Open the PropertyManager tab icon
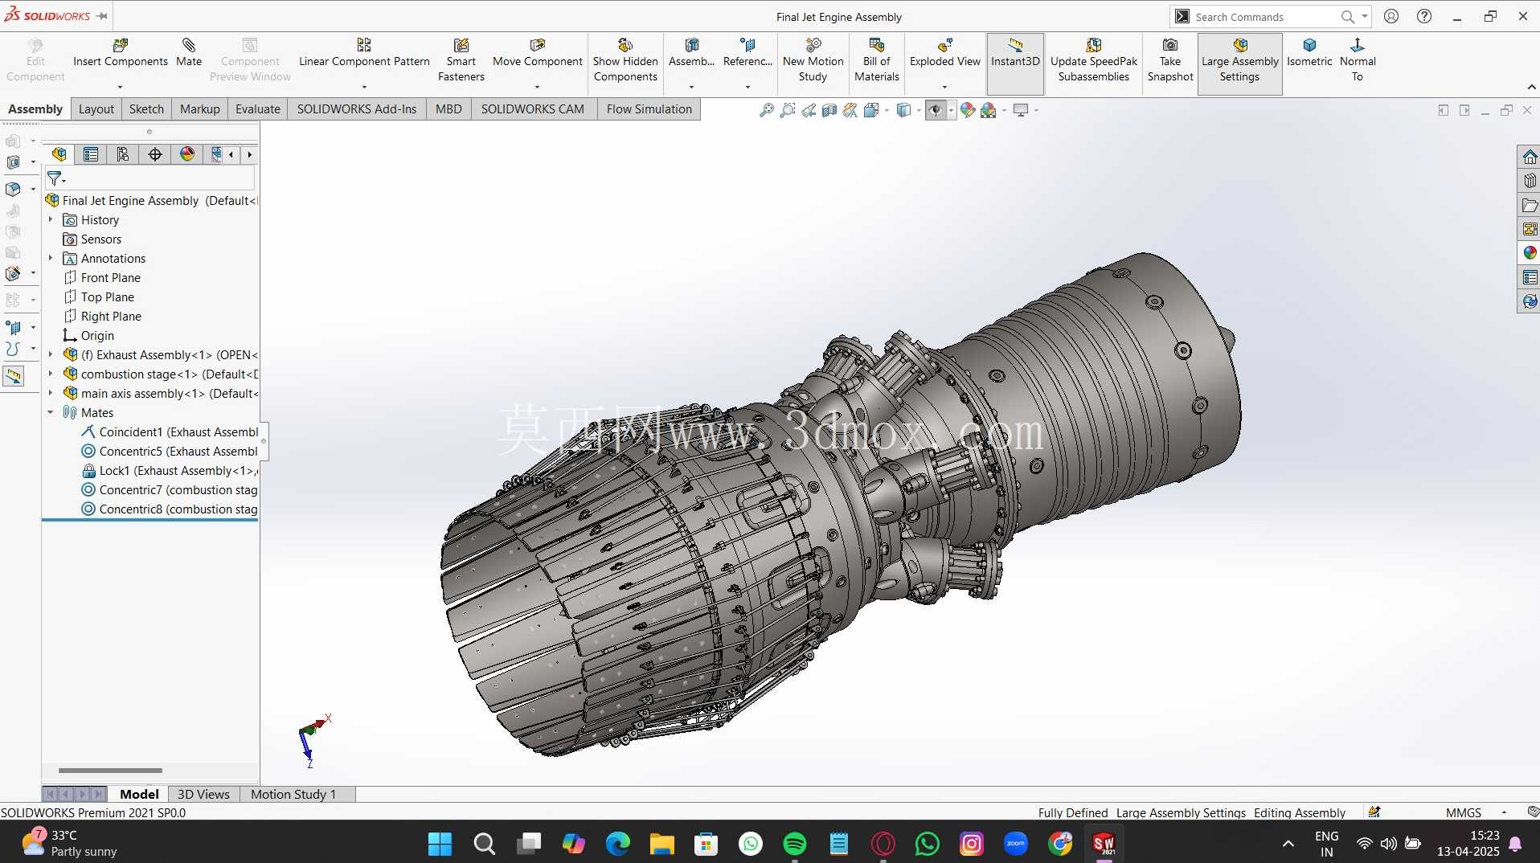 click(x=91, y=154)
